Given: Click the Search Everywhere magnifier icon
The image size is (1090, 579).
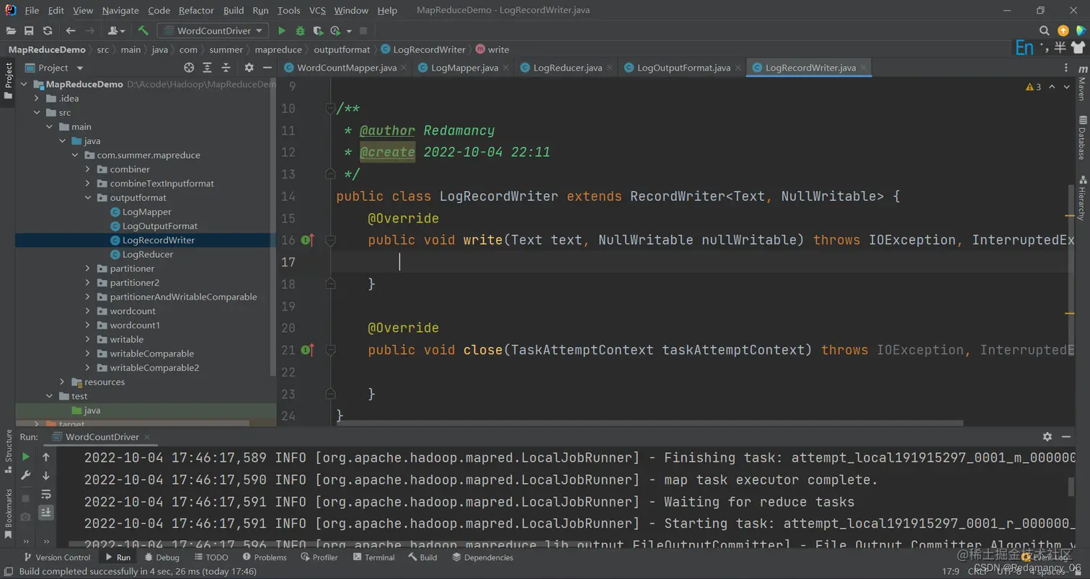Looking at the screenshot, I should (x=1045, y=31).
